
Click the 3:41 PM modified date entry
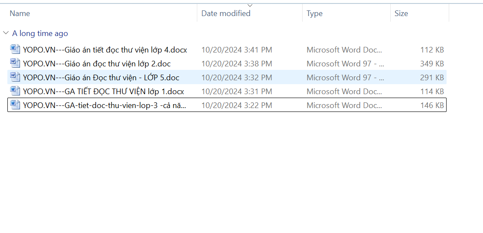point(237,50)
